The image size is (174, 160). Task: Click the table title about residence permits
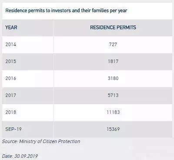pos(66,10)
